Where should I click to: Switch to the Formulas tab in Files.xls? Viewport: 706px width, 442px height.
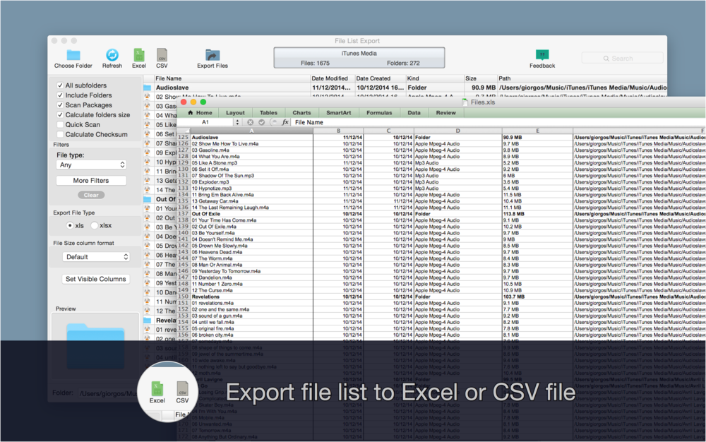point(379,112)
